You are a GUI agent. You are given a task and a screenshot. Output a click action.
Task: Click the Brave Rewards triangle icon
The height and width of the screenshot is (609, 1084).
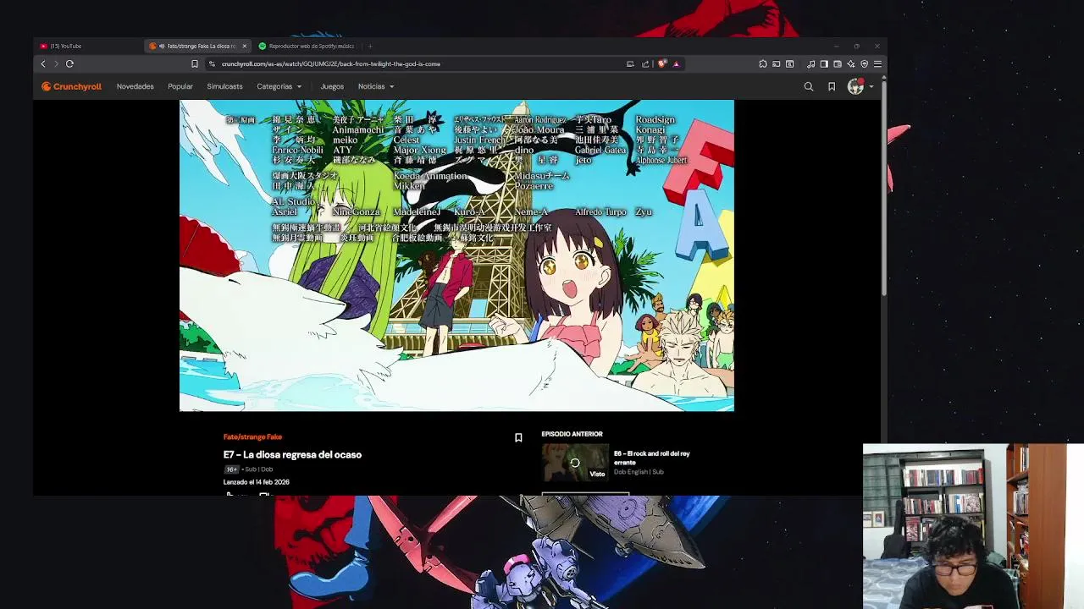coord(676,63)
